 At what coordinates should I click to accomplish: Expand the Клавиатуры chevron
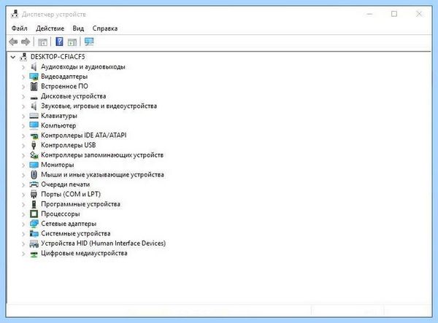(x=23, y=117)
